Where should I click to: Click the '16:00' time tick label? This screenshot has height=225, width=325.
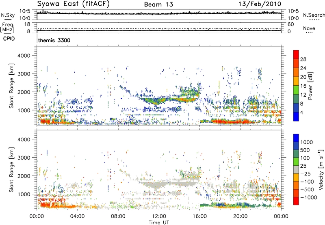pos(199,216)
